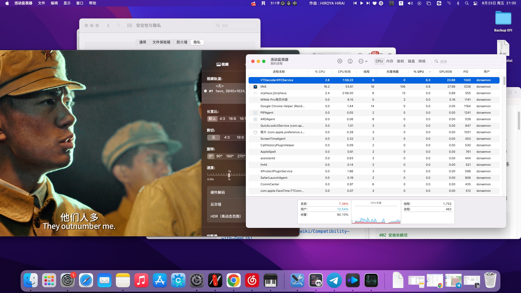Select the <无> video track option
The width and height of the screenshot is (521, 293).
(220, 86)
